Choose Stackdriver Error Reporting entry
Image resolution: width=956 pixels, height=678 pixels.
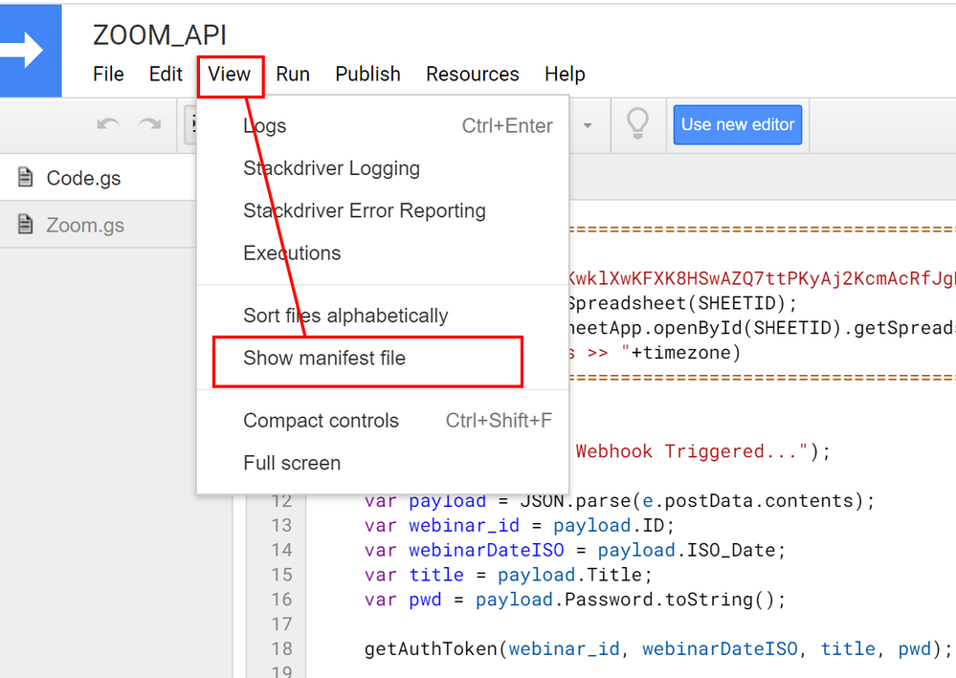pyautogui.click(x=383, y=210)
